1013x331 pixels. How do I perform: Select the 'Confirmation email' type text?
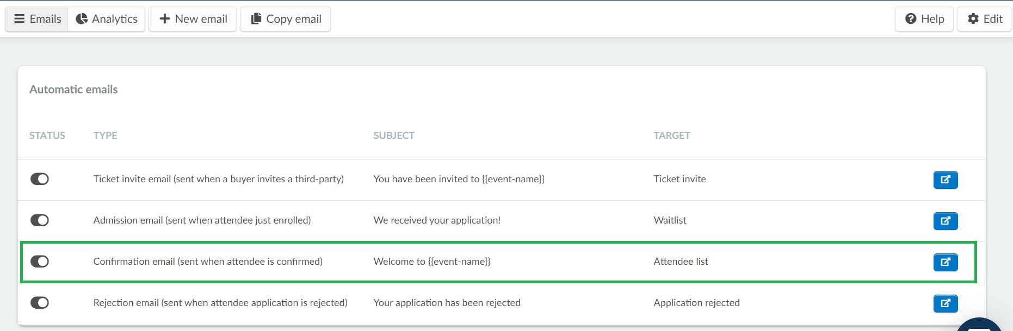(208, 262)
